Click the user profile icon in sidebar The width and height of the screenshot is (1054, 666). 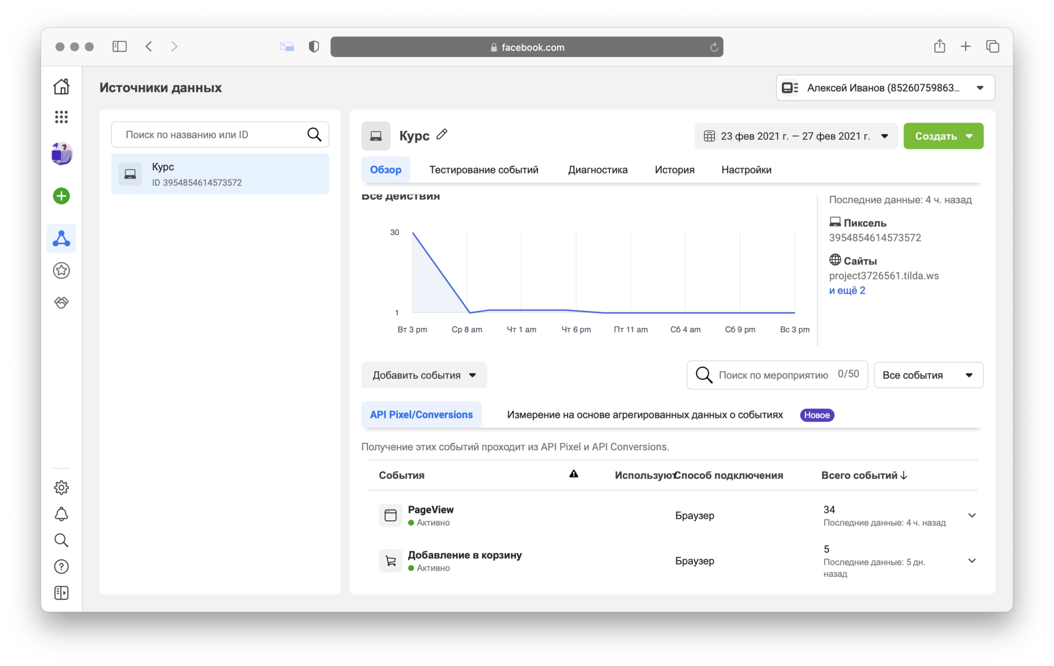[62, 153]
